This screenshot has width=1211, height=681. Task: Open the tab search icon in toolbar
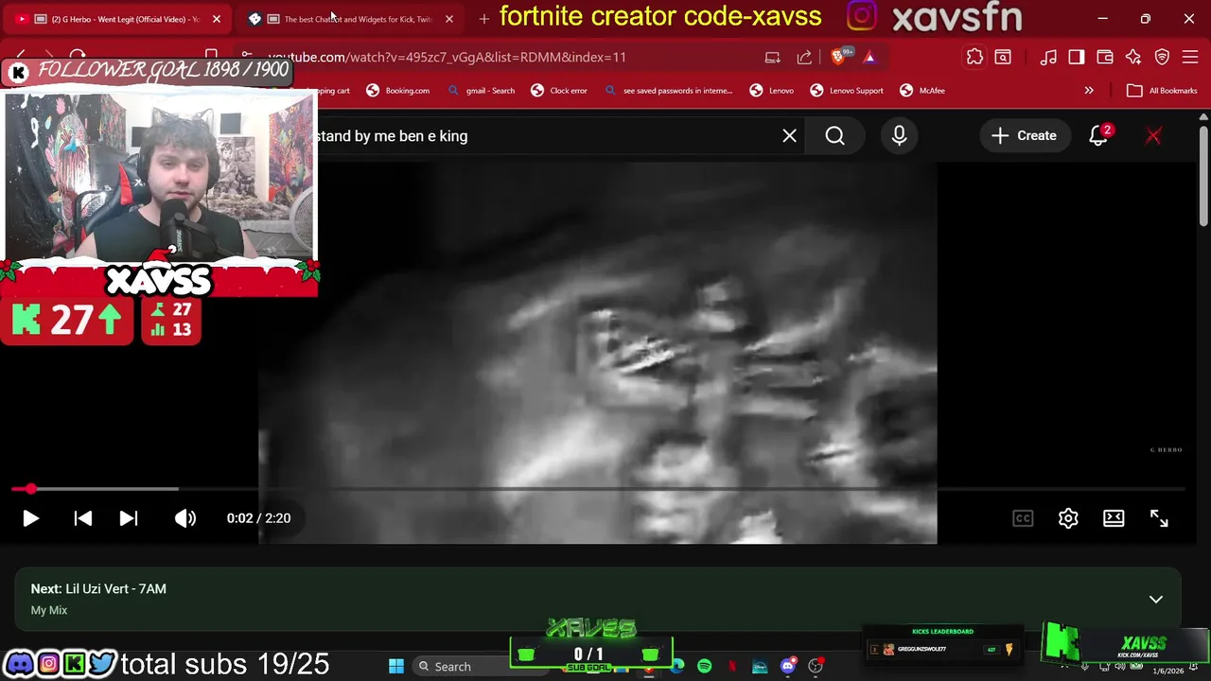tap(1003, 57)
